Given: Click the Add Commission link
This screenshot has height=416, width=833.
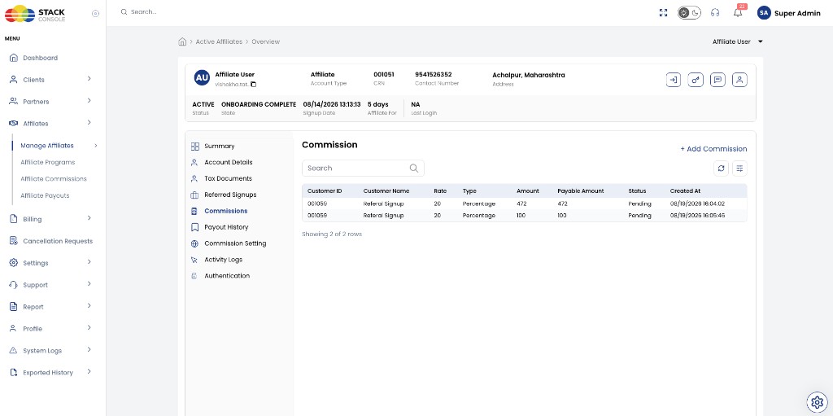Looking at the screenshot, I should [713, 149].
